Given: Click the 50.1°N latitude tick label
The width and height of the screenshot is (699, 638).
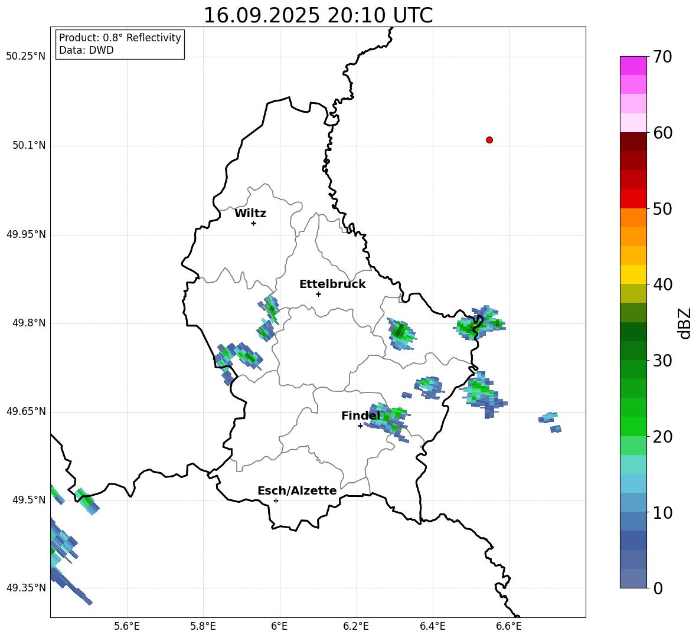Looking at the screenshot, I should pos(29,146).
